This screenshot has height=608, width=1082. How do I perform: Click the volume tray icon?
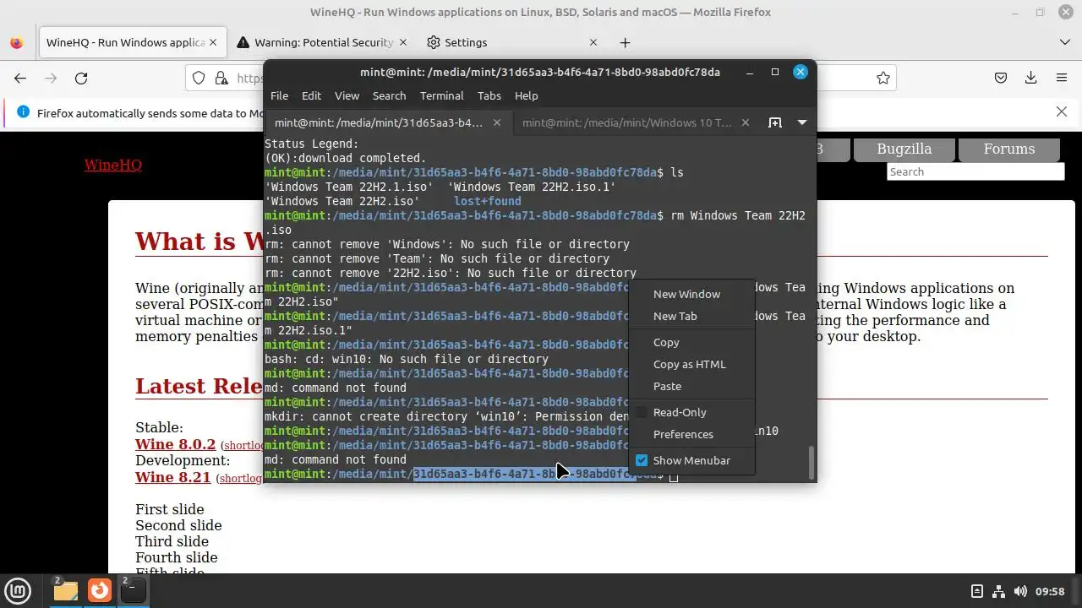1020,591
